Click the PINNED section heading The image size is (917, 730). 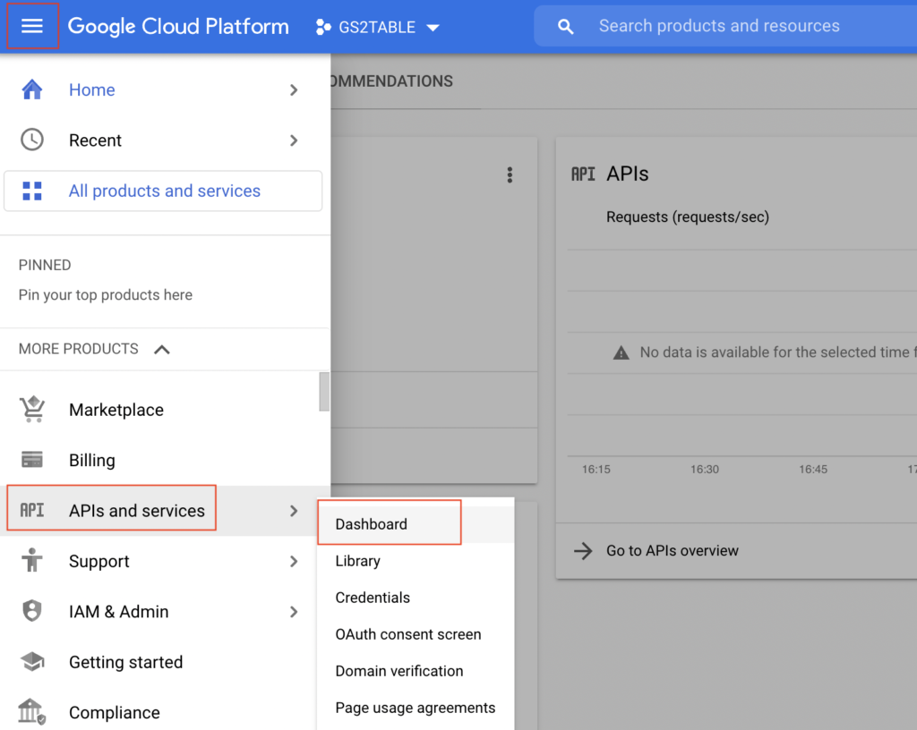(45, 265)
